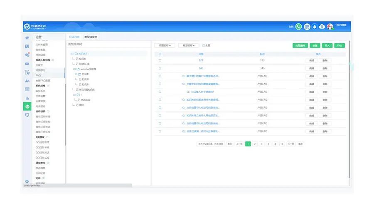
Task: Click folder icon of webchat知识库 node
Action: point(78,69)
